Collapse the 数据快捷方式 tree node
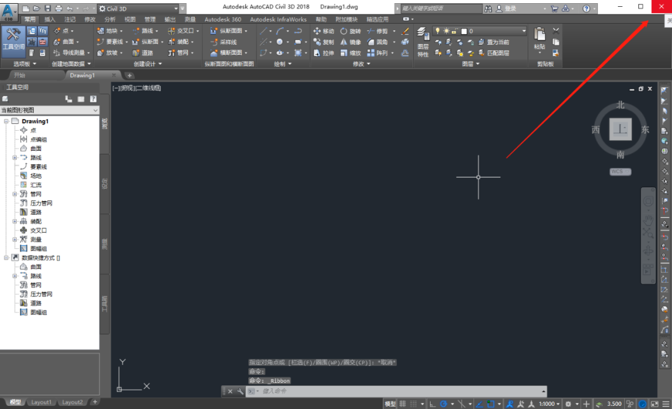This screenshot has height=409, width=672. (x=6, y=258)
